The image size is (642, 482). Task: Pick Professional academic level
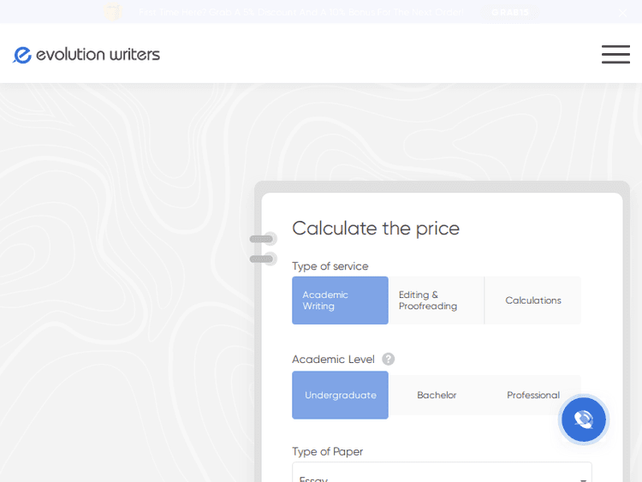click(532, 396)
